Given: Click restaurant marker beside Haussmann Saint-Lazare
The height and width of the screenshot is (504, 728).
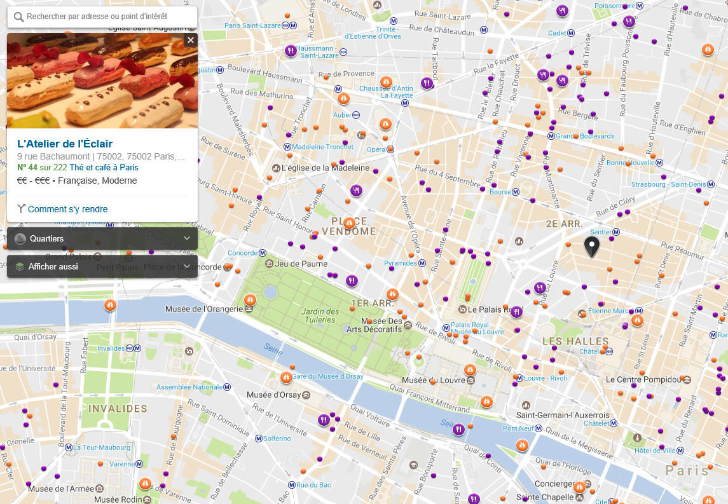Looking at the screenshot, I should (291, 51).
